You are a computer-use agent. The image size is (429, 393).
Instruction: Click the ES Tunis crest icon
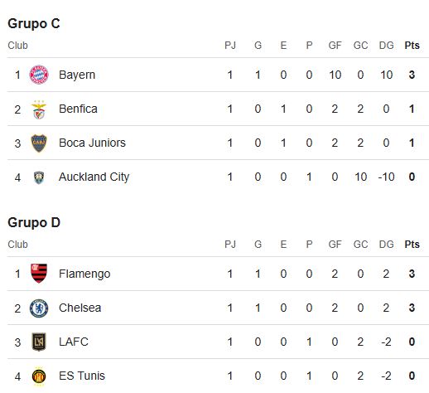click(39, 376)
